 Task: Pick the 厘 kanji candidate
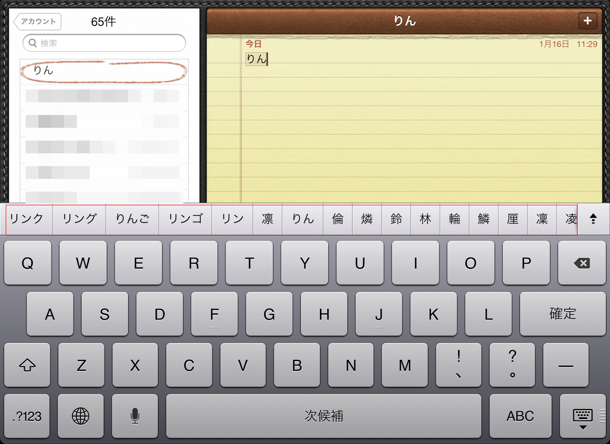click(513, 219)
